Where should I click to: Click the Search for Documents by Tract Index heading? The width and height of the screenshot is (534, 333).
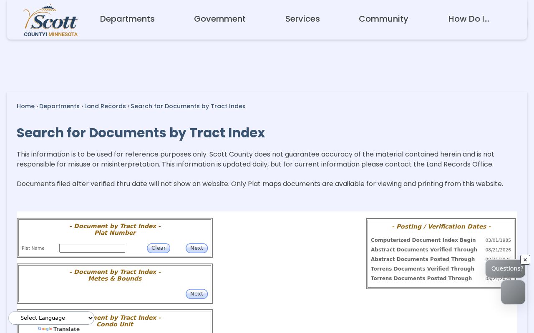pyautogui.click(x=141, y=133)
